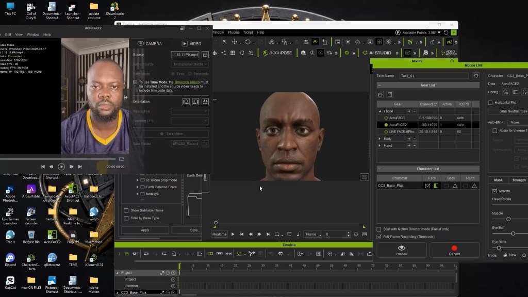
Task: Add a Facial gear with plus button
Action: [409, 111]
